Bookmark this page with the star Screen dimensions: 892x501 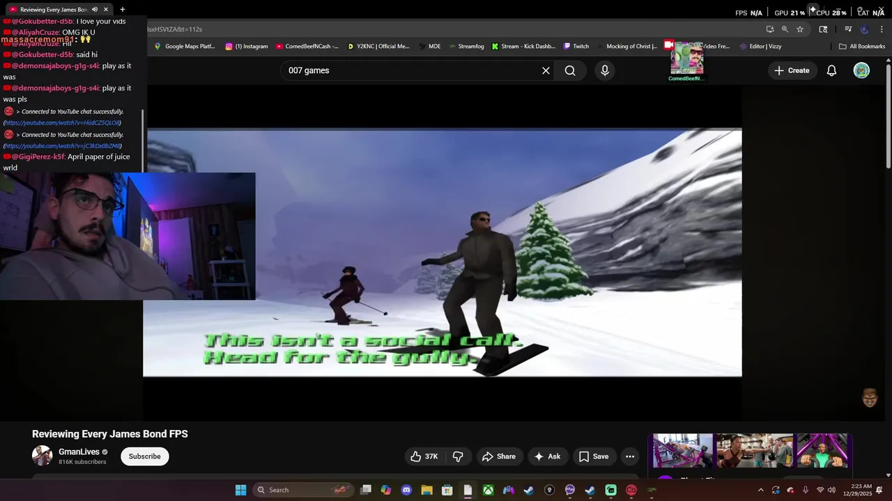coord(800,29)
